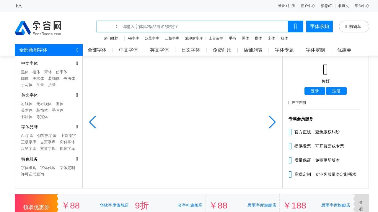This screenshot has height=212, width=378.
Task: Open the 购物车 shopping cart
Action: (354, 26)
